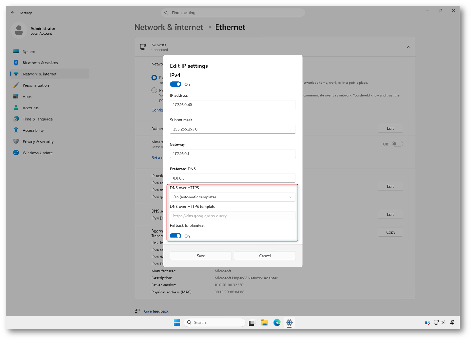Click the Privacy & security shield icon

pyautogui.click(x=16, y=141)
